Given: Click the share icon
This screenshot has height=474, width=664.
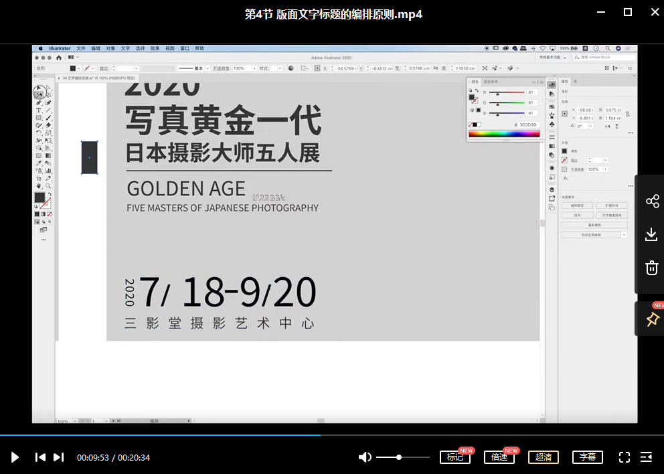Looking at the screenshot, I should click(x=652, y=202).
